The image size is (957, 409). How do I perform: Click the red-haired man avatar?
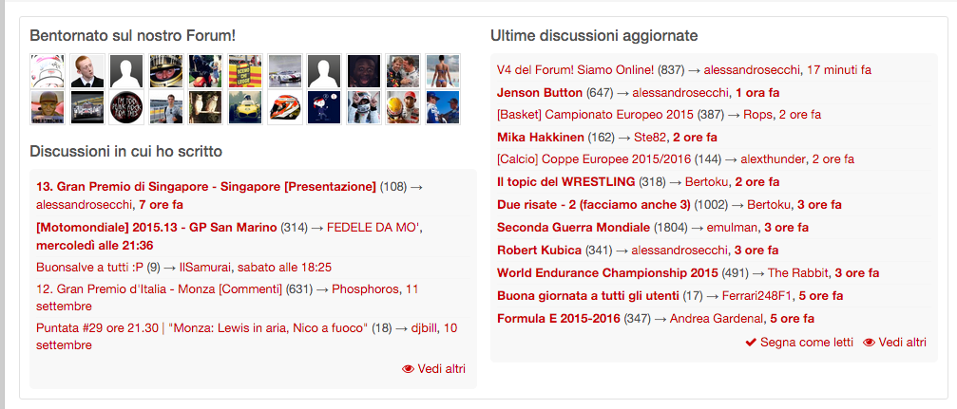click(86, 70)
